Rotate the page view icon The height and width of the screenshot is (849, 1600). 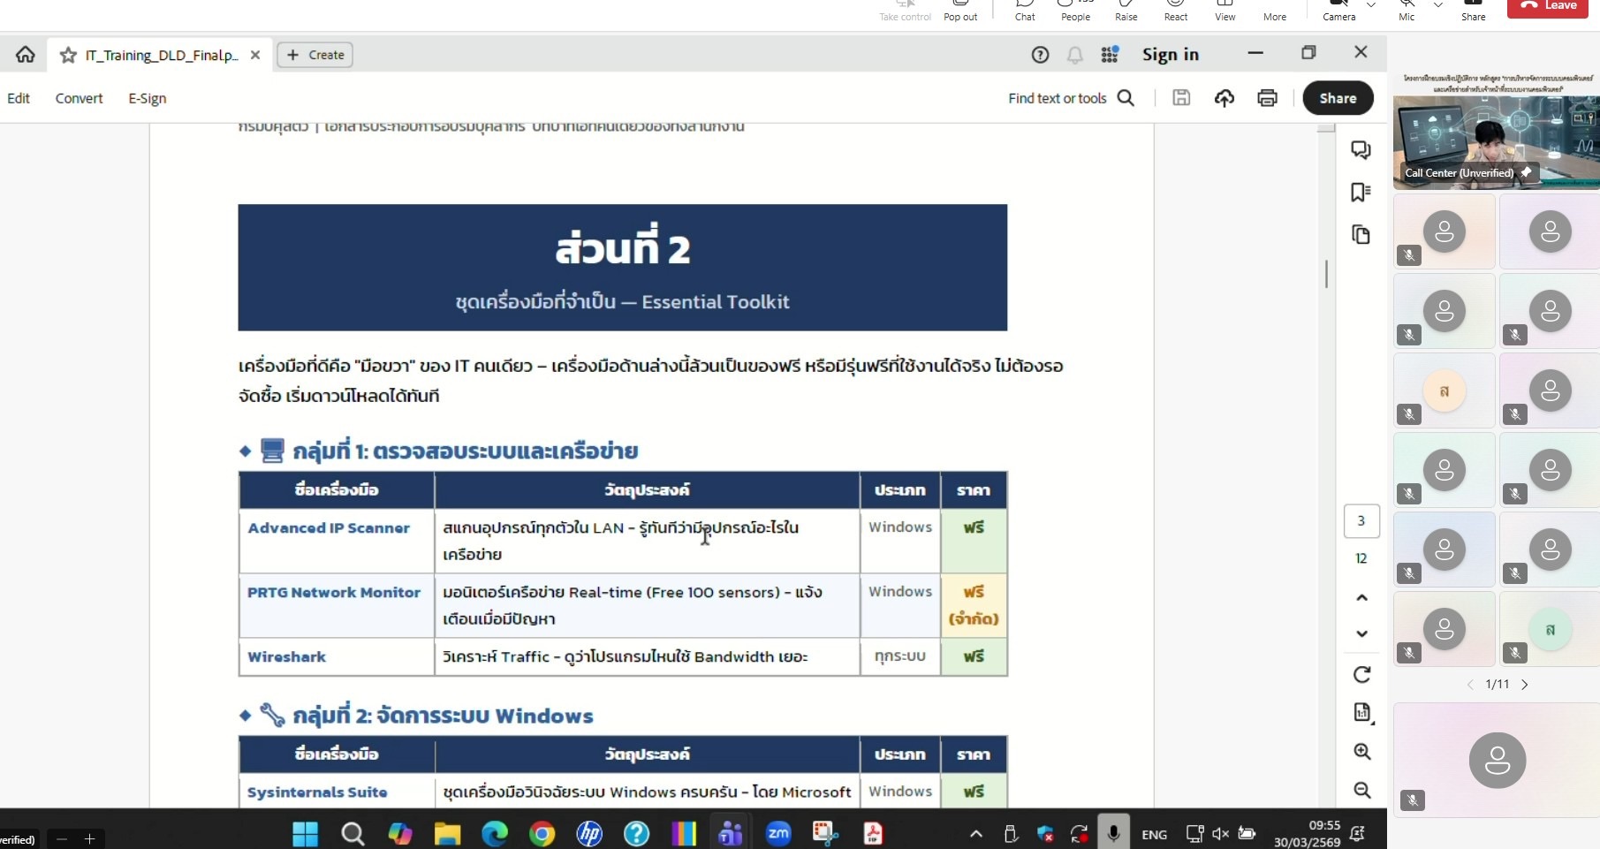point(1362,675)
